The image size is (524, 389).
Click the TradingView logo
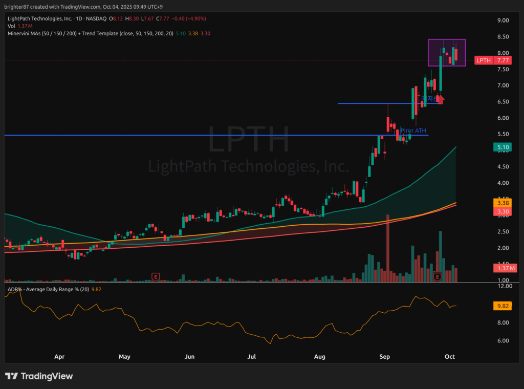click(39, 376)
